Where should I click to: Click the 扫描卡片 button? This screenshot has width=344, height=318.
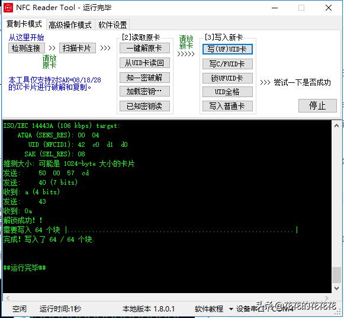tap(77, 48)
